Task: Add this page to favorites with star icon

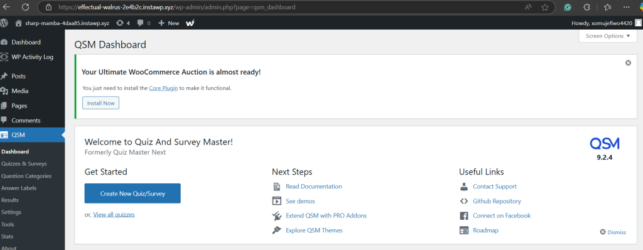Action: 544,7
